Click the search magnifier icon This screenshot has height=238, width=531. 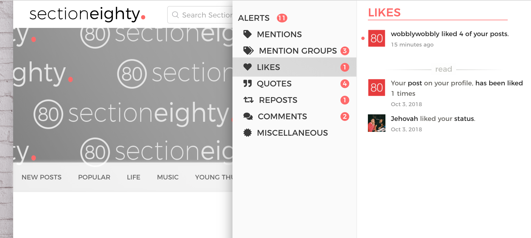[175, 15]
